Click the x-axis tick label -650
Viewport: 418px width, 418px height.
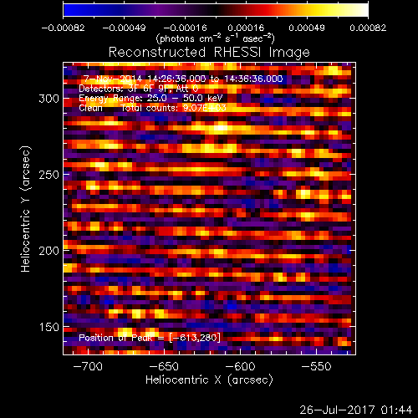[164, 366]
